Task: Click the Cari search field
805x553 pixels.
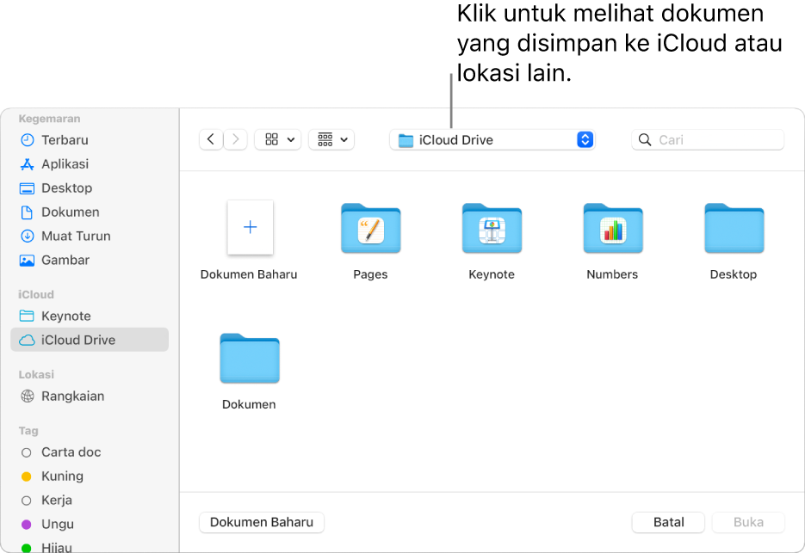Action: [x=708, y=140]
